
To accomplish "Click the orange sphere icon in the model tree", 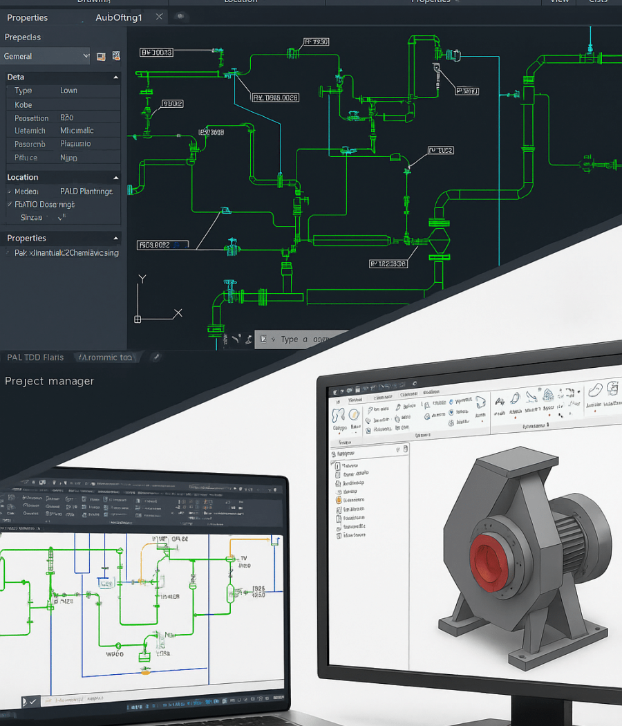I will (x=339, y=500).
